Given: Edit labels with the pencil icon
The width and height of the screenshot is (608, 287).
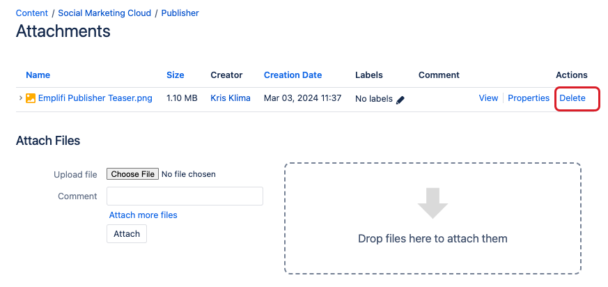Looking at the screenshot, I should click(400, 100).
